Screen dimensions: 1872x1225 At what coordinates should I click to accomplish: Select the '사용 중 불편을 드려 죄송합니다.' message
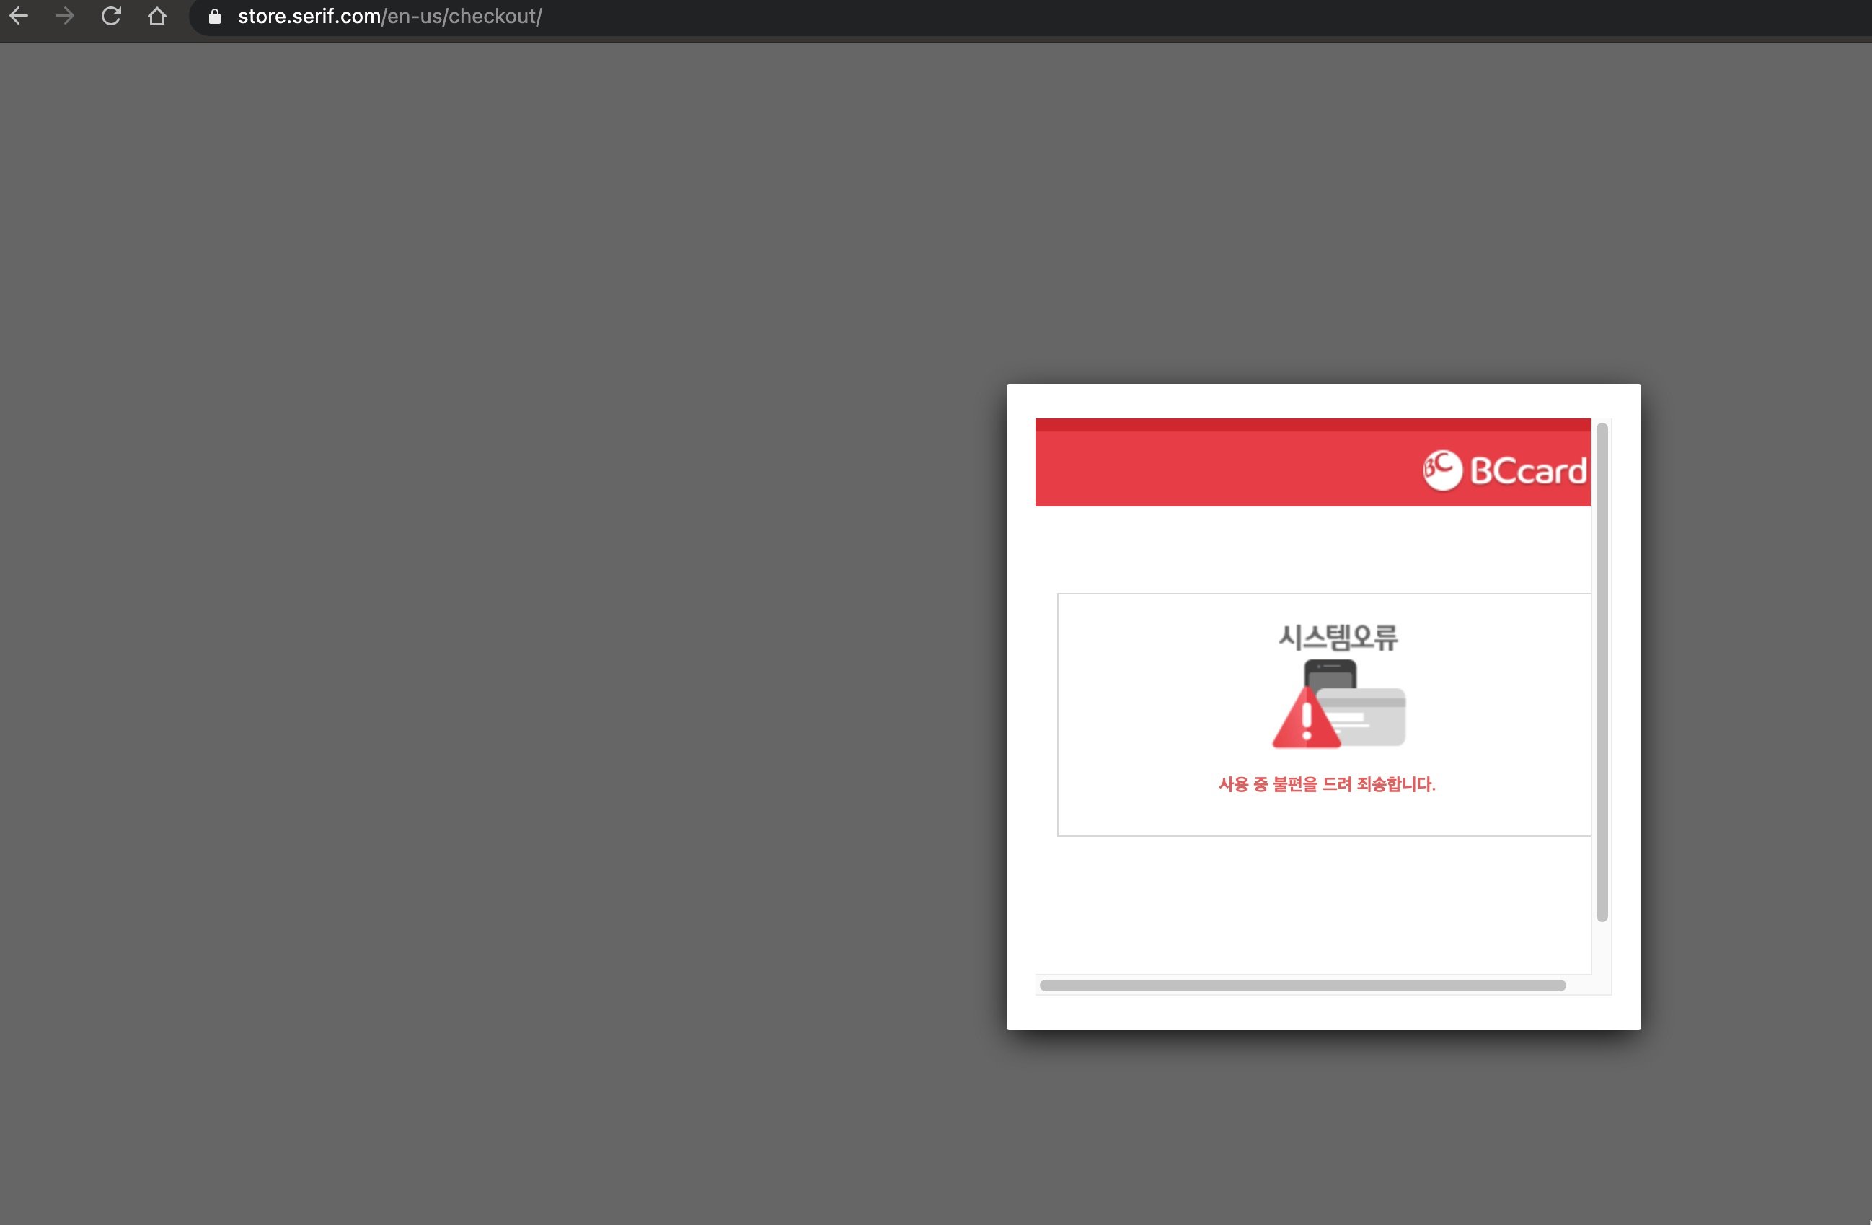pos(1327,783)
